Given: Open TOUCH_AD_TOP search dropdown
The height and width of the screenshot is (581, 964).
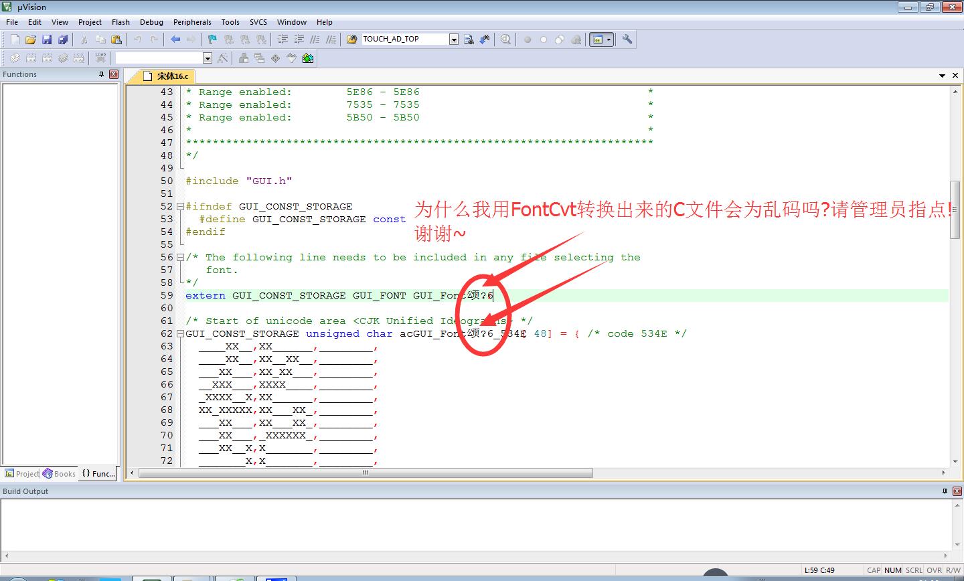Looking at the screenshot, I should 454,39.
